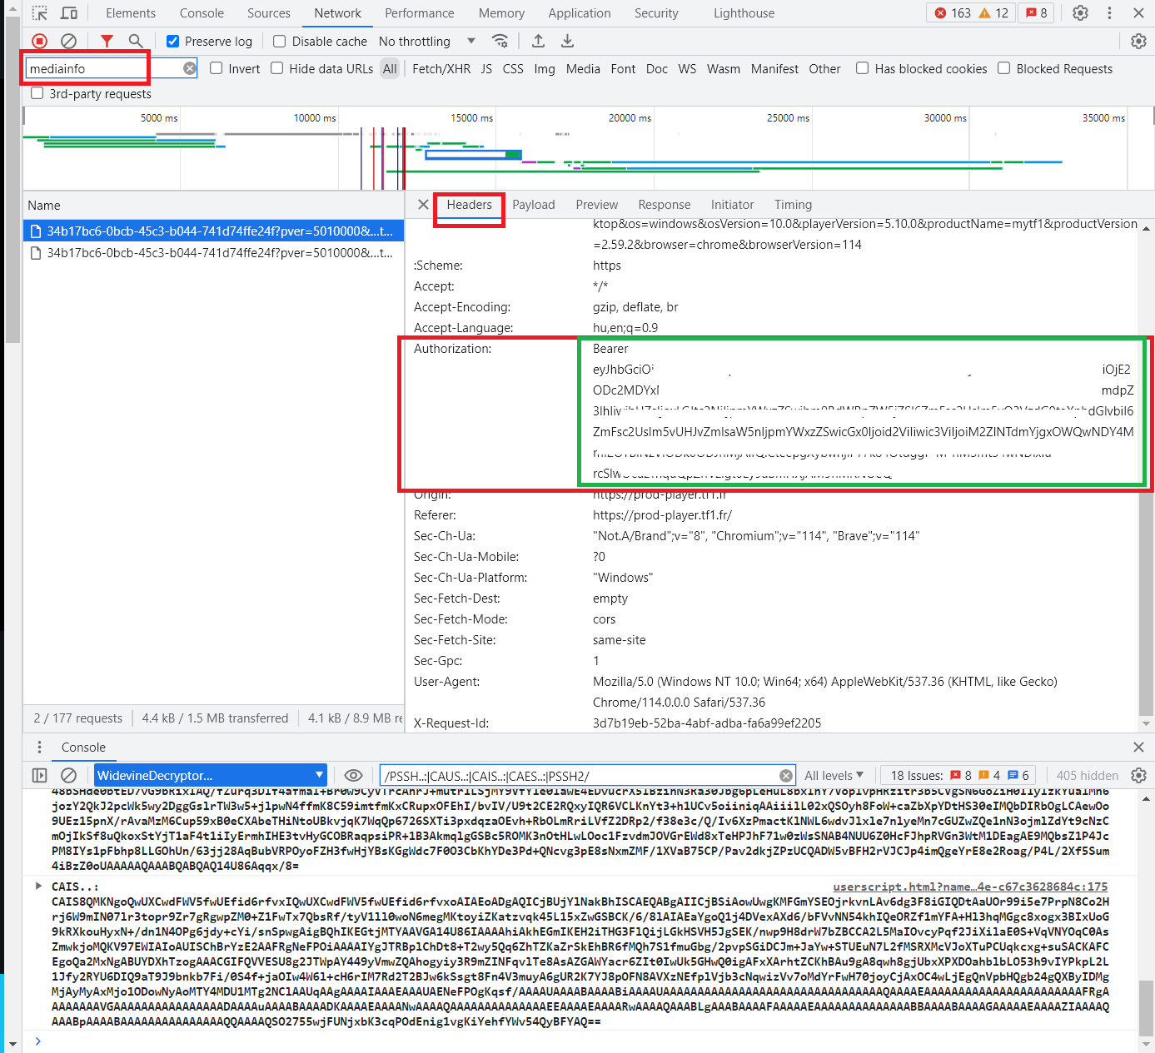Image resolution: width=1155 pixels, height=1053 pixels.
Task: Open the Preview tab
Action: tap(597, 205)
